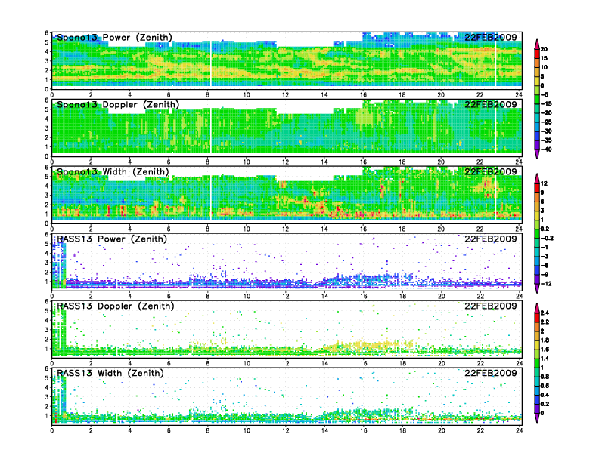
Task: Click the '-0.2' label on the middle colorbar
Action: point(547,238)
